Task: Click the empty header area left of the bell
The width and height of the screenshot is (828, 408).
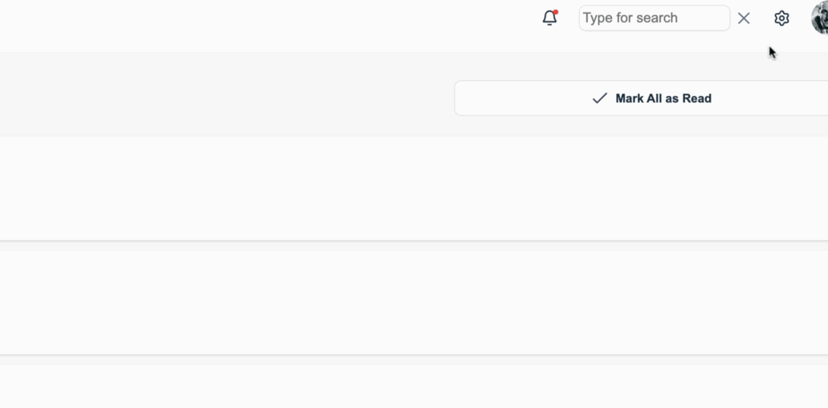Action: pos(265,26)
